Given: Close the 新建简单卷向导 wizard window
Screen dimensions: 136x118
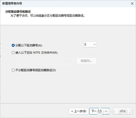Looking at the screenshot, I should (132, 4).
